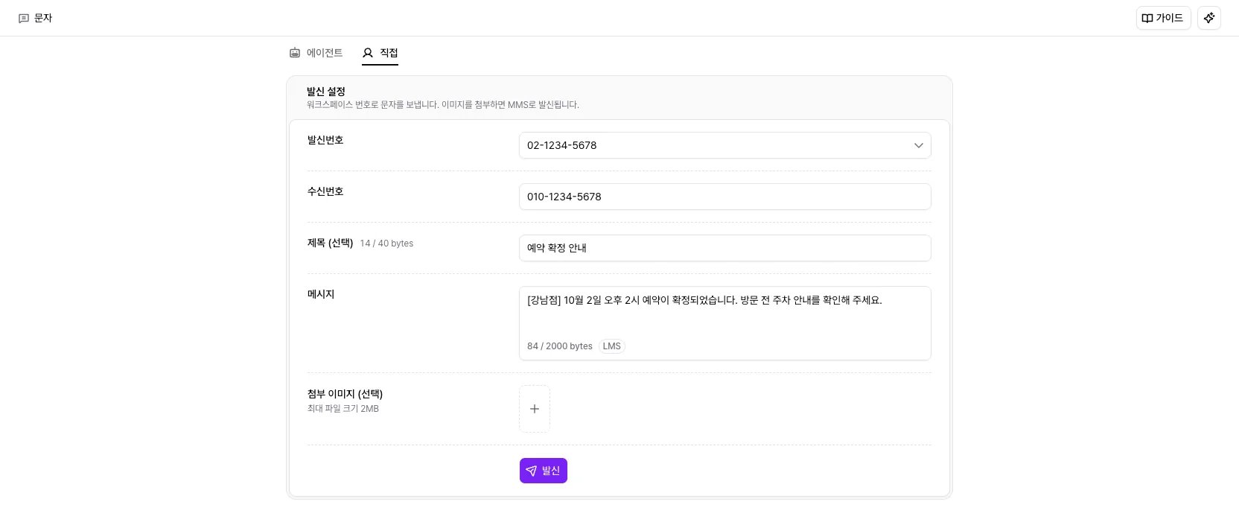Click the 제목 (선택) label
This screenshot has height=525, width=1239.
(330, 243)
